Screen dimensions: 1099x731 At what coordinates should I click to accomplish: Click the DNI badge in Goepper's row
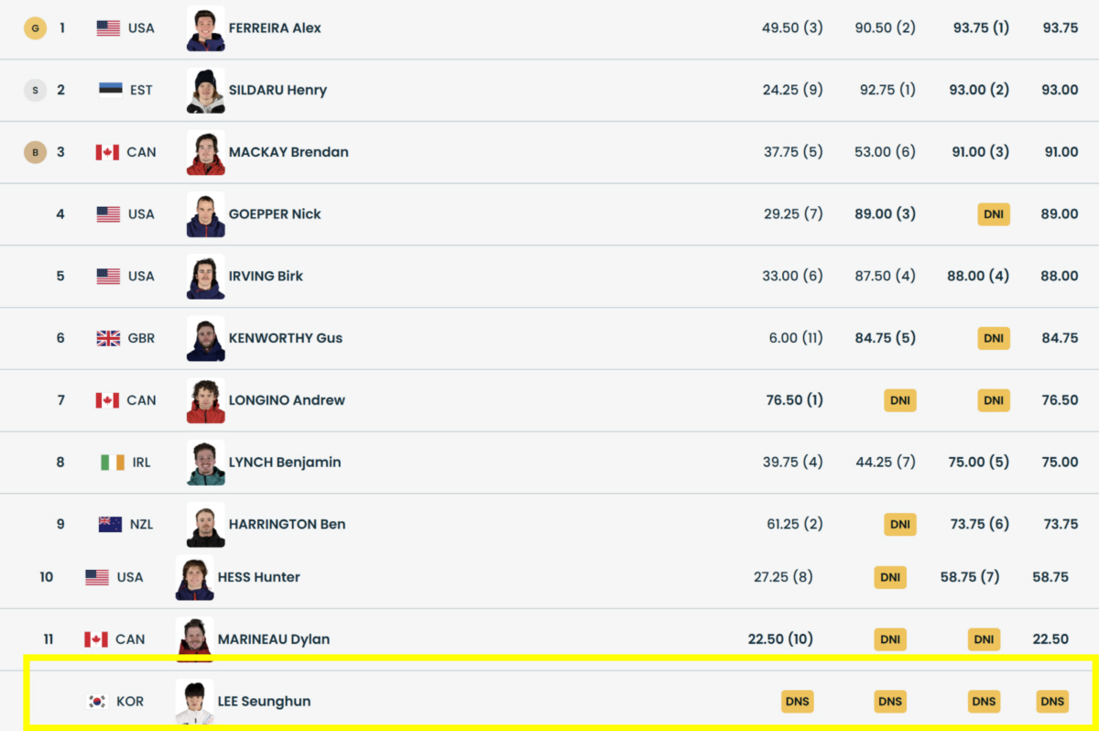994,214
